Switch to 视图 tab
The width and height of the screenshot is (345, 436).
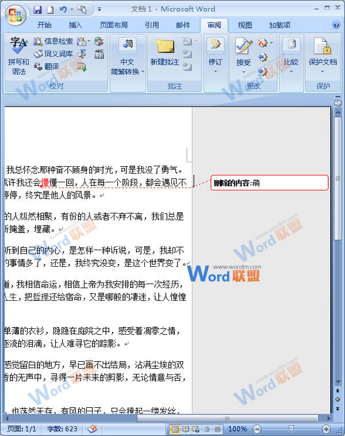pyautogui.click(x=245, y=25)
